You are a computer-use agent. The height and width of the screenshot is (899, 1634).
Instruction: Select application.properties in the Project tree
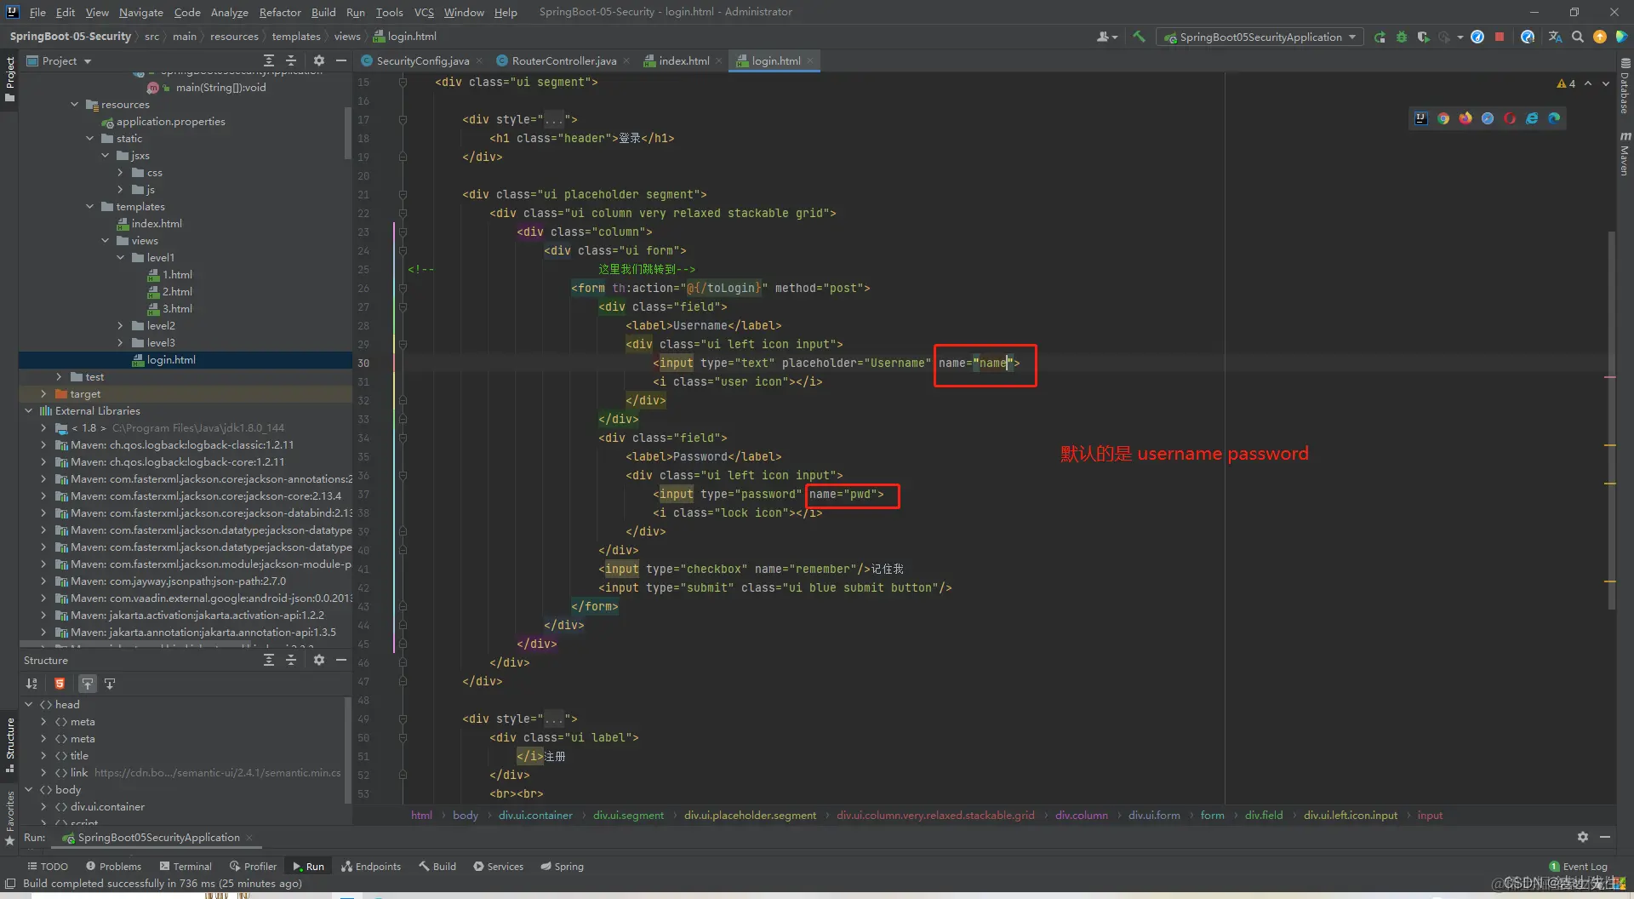(x=163, y=122)
